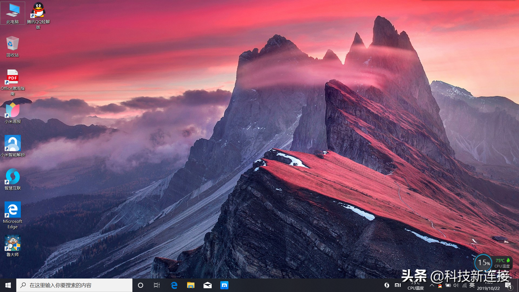Open the Wi-Fi network tray icon
Screen dimensions: 519x292
(x=464, y=285)
